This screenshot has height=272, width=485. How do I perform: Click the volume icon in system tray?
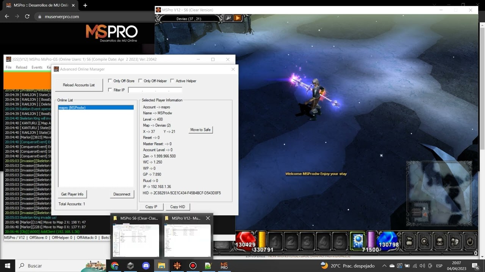[422, 266]
